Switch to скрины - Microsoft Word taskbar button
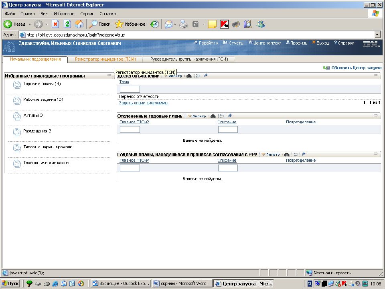 click(182, 283)
